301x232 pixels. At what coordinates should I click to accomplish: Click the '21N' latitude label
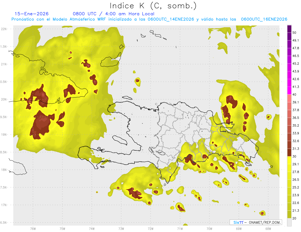[x=4, y=64]
